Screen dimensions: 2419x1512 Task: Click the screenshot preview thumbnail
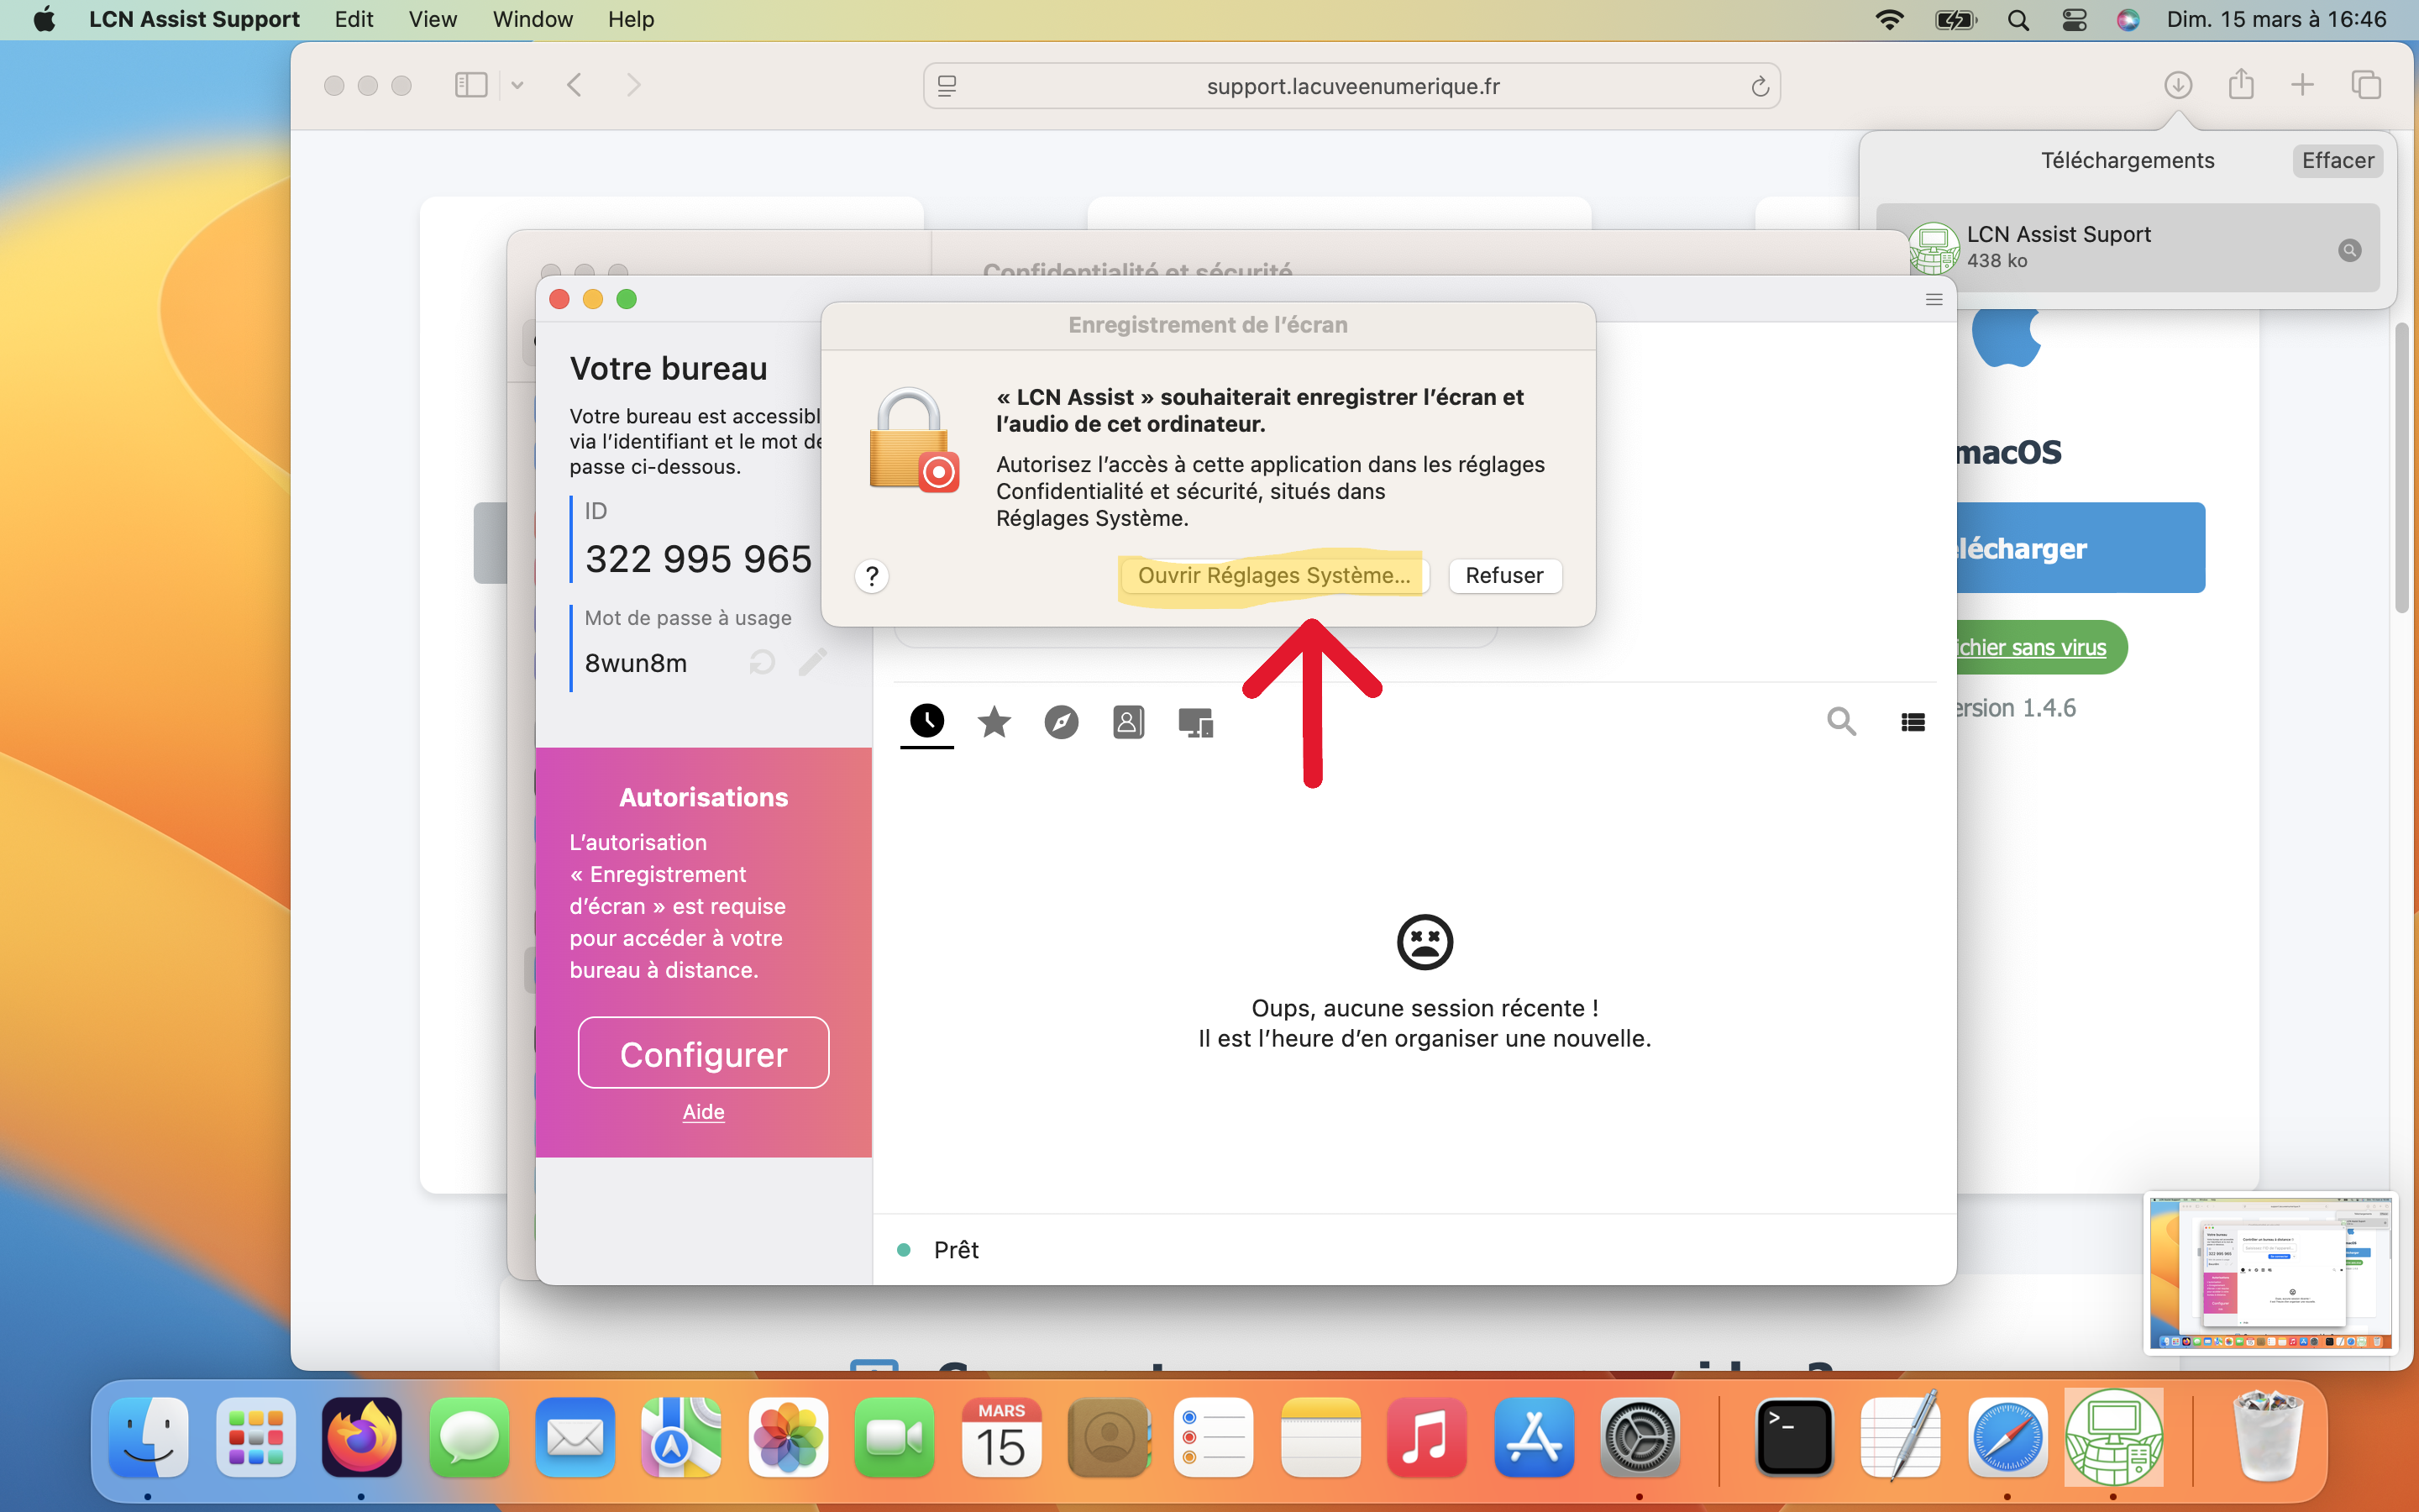[x=2269, y=1273]
